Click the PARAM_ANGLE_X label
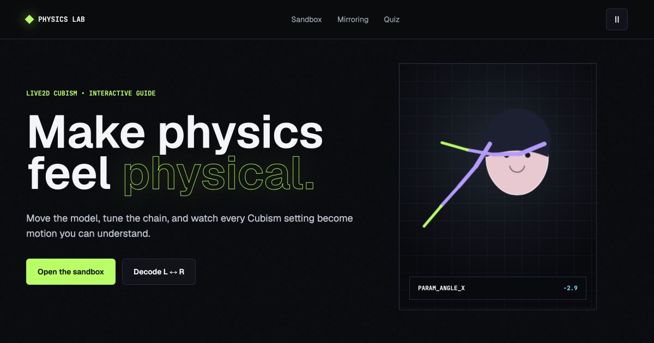This screenshot has height=343, width=654. click(x=441, y=288)
